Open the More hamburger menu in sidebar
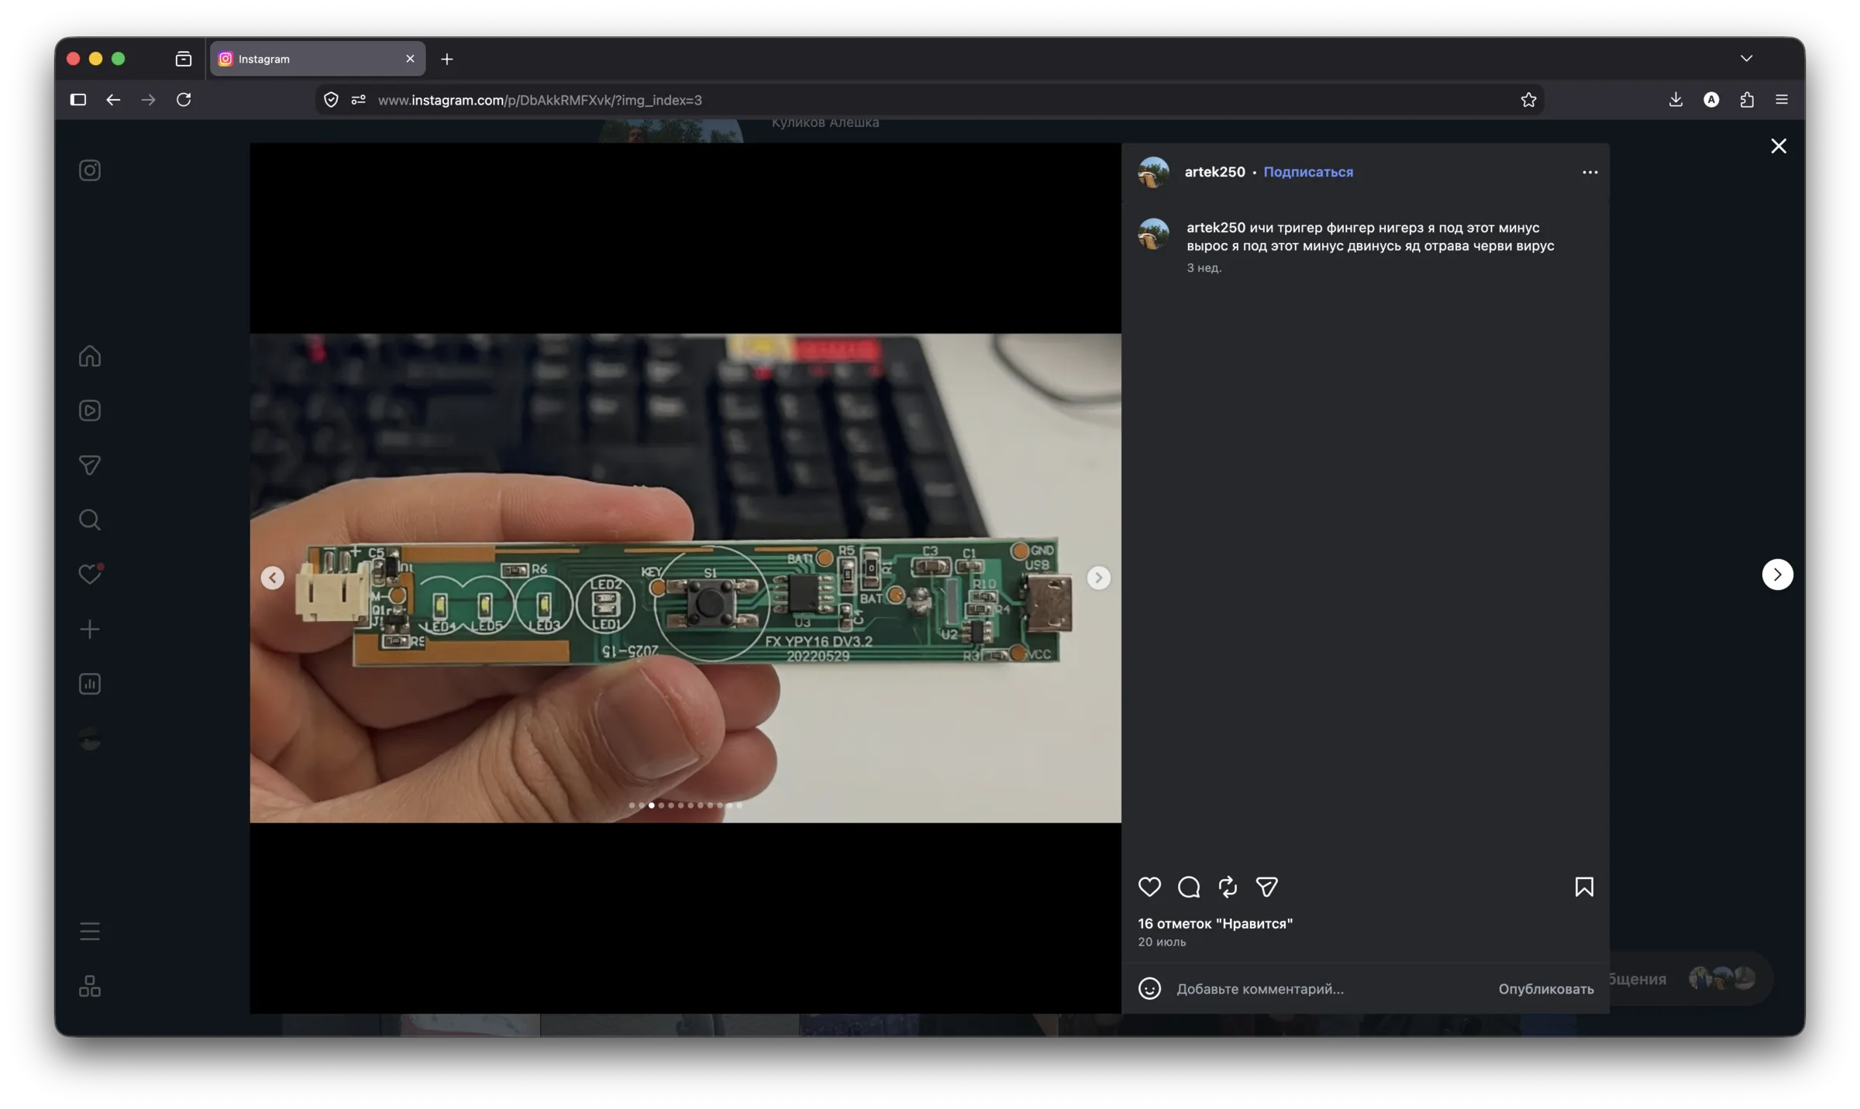The image size is (1860, 1109). pyautogui.click(x=90, y=931)
